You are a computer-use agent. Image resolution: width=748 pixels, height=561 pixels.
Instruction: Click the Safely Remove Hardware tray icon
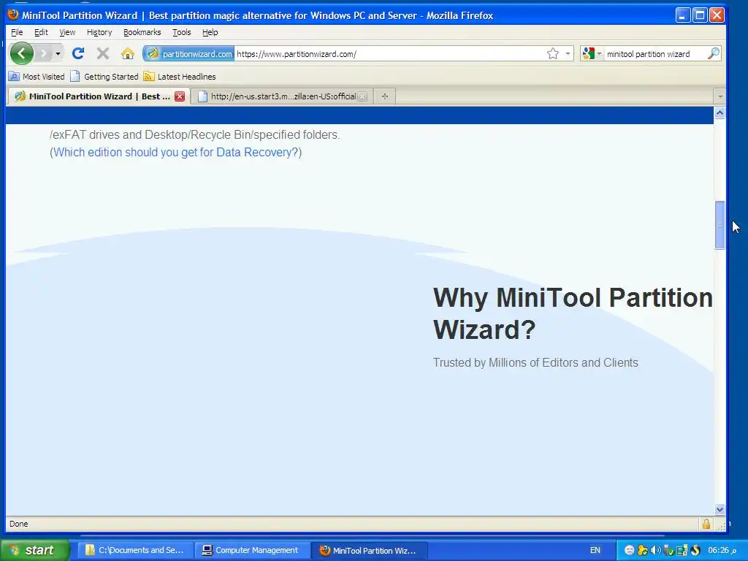coord(668,550)
